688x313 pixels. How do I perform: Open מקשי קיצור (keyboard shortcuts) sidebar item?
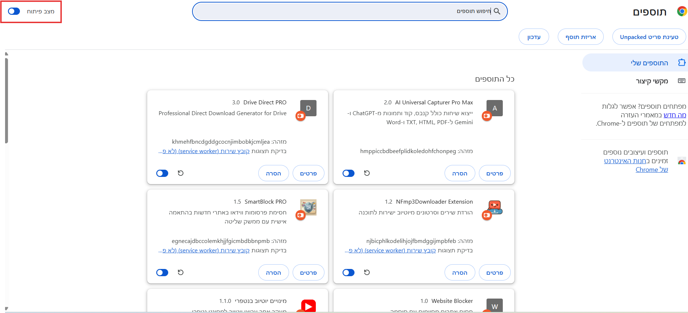635,81
